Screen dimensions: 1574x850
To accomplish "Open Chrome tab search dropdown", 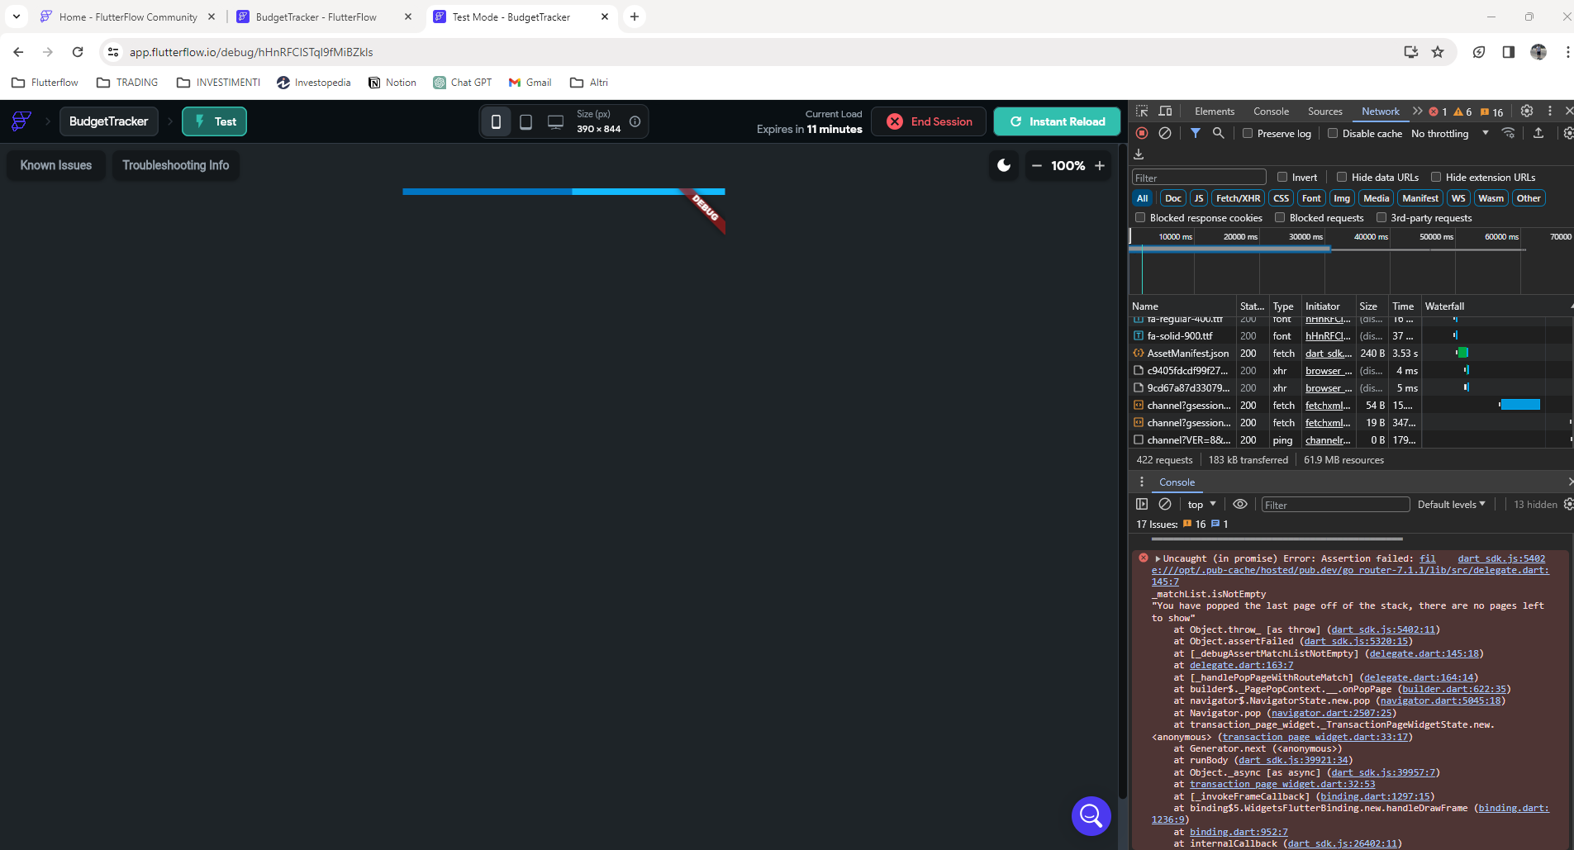I will coord(17,17).
